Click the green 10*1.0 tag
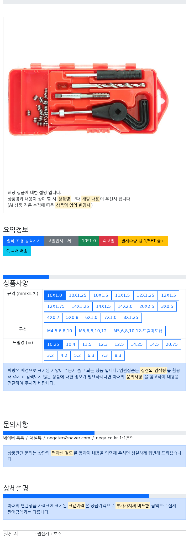189x539 pixels. click(89, 241)
